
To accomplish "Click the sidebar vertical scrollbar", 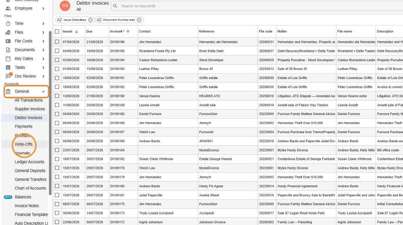I will click(50, 113).
